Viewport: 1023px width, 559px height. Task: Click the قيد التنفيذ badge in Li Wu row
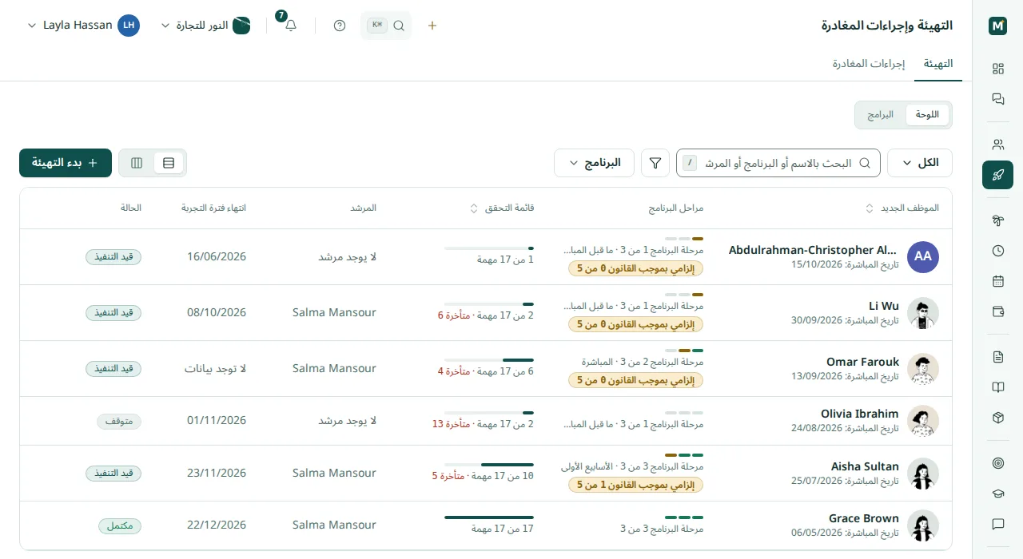[113, 313]
